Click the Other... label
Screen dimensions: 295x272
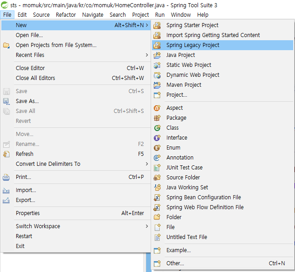click(x=175, y=263)
